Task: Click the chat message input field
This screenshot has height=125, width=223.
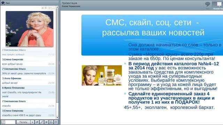Action: point(10,122)
